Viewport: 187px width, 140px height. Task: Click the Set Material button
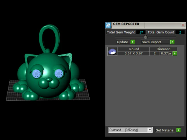[165, 130]
